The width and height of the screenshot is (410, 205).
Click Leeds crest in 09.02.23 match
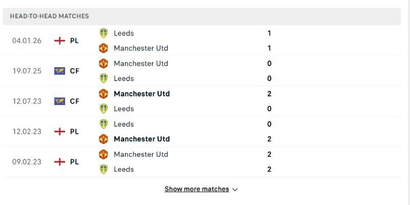coord(104,169)
